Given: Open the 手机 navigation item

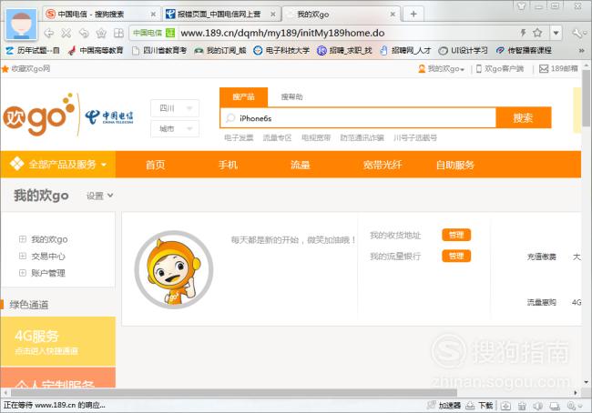Looking at the screenshot, I should coord(228,165).
